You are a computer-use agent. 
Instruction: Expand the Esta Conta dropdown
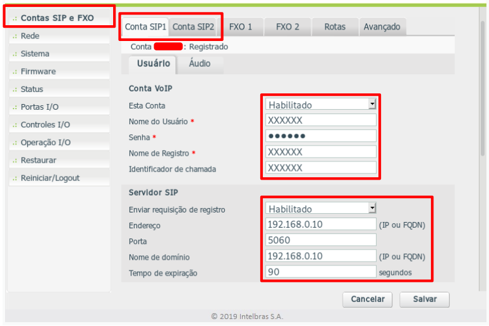[x=321, y=104]
